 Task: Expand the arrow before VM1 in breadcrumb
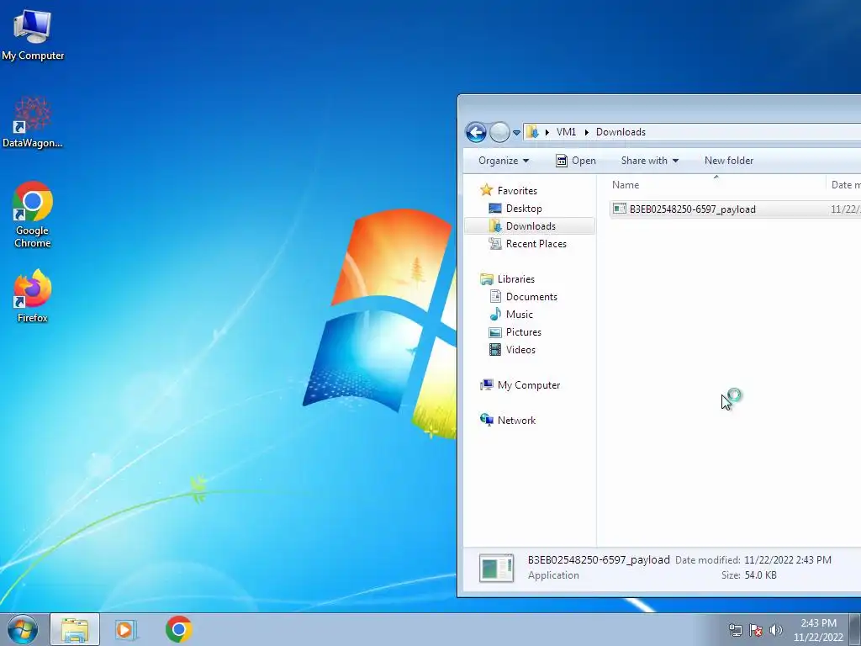[x=547, y=132]
